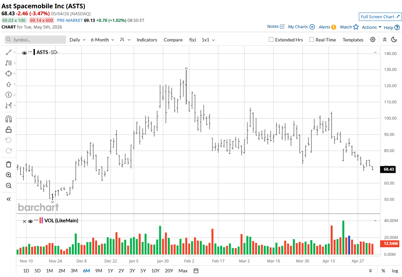Open the Daily interval dropdown

click(x=77, y=39)
